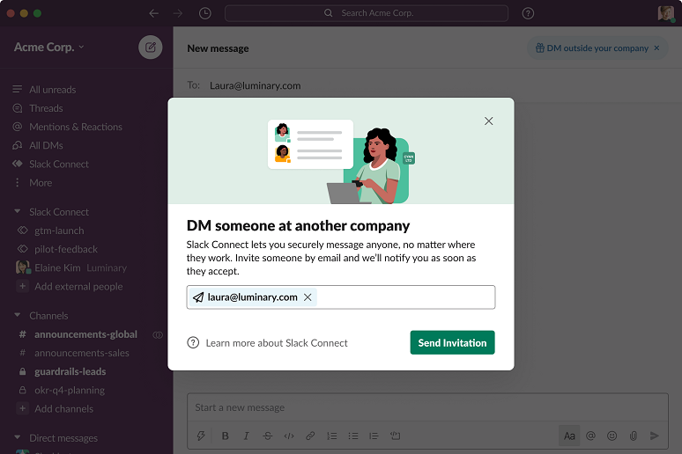Viewport: 682px width, 454px height.
Task: Click the help question mark in the top bar
Action: coord(528,13)
